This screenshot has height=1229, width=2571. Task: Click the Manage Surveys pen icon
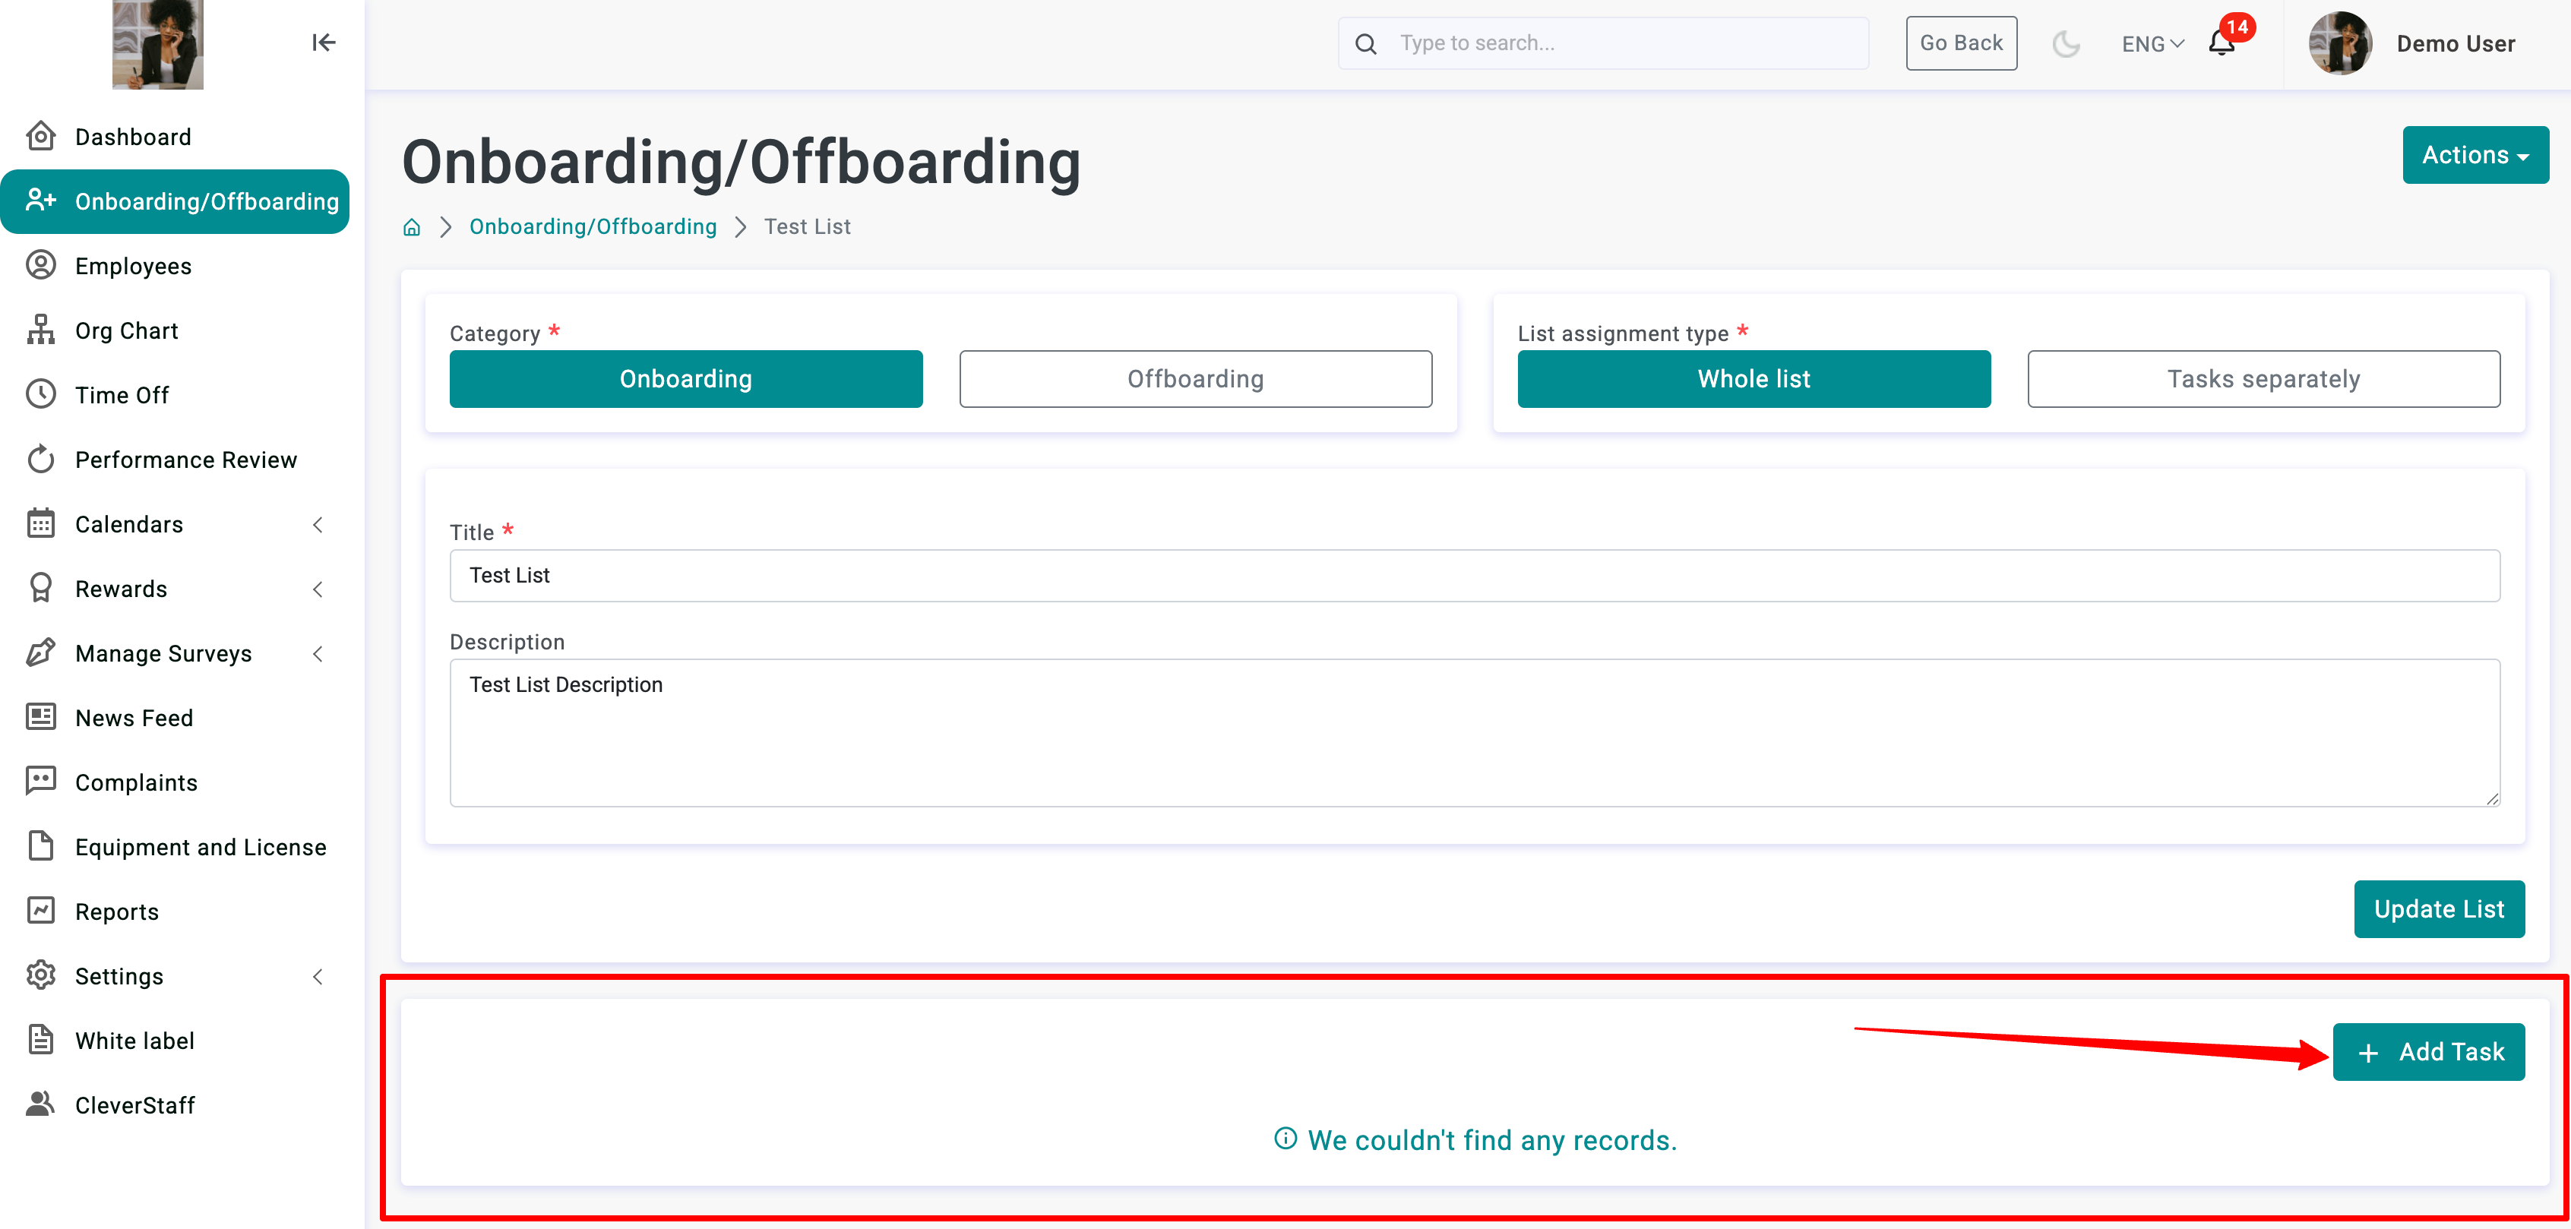[x=41, y=652]
